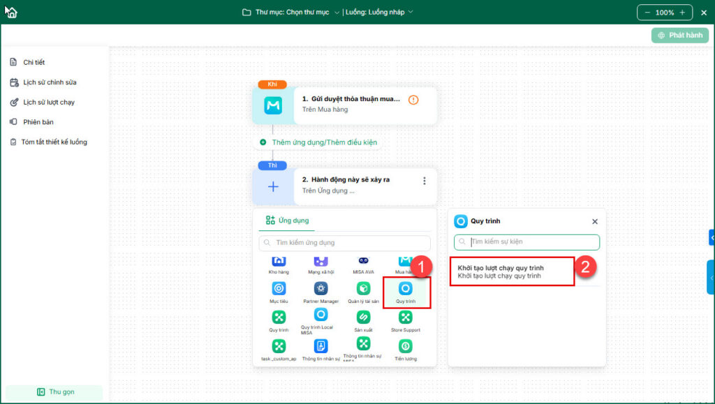Focus the Tìm kiếm ứng dụng search field

click(345, 242)
